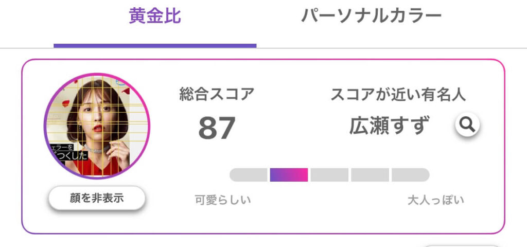Select the middle gray segment of scale bar

pyautogui.click(x=329, y=175)
